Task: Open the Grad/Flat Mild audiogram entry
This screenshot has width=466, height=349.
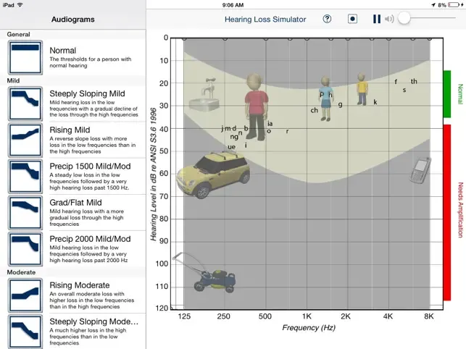Action: [x=72, y=213]
